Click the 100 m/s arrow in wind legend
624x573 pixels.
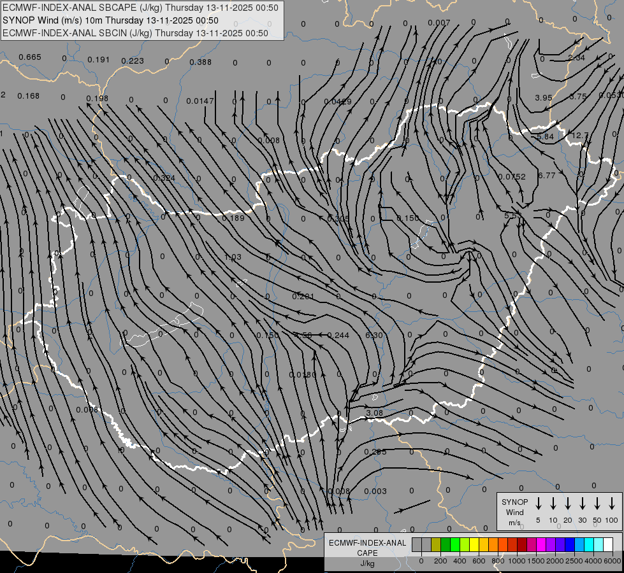(612, 504)
